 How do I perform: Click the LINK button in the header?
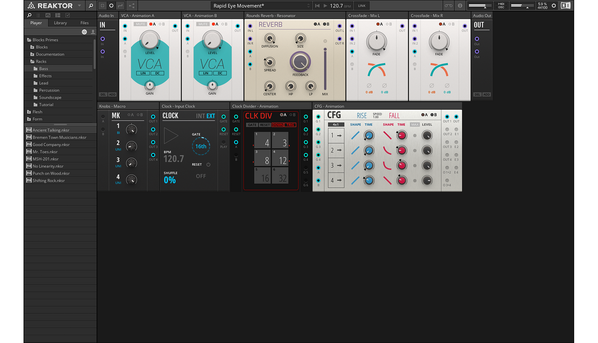click(362, 6)
